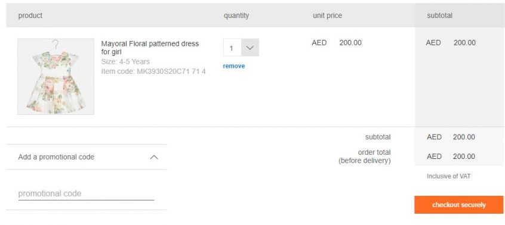Click the item row subtotal AED 200.00

coord(451,43)
